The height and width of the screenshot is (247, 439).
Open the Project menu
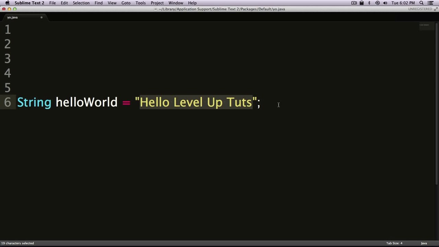(x=157, y=3)
